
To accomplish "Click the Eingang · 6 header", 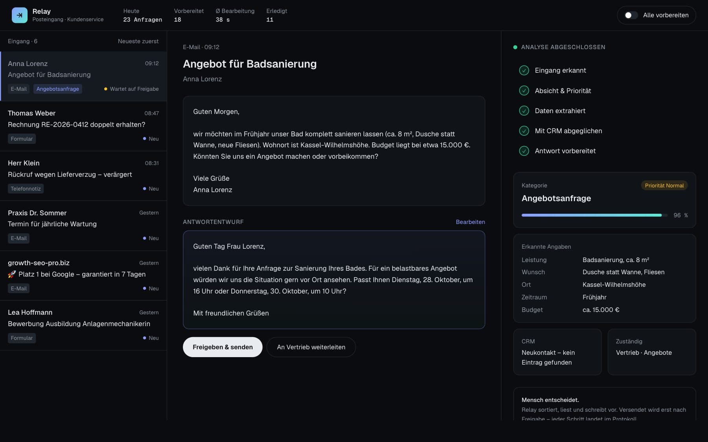I will pyautogui.click(x=22, y=41).
